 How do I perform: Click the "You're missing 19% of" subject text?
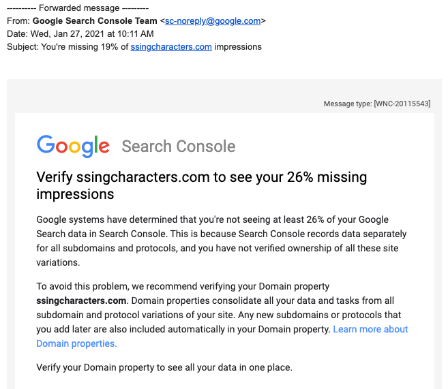pyautogui.click(x=85, y=47)
